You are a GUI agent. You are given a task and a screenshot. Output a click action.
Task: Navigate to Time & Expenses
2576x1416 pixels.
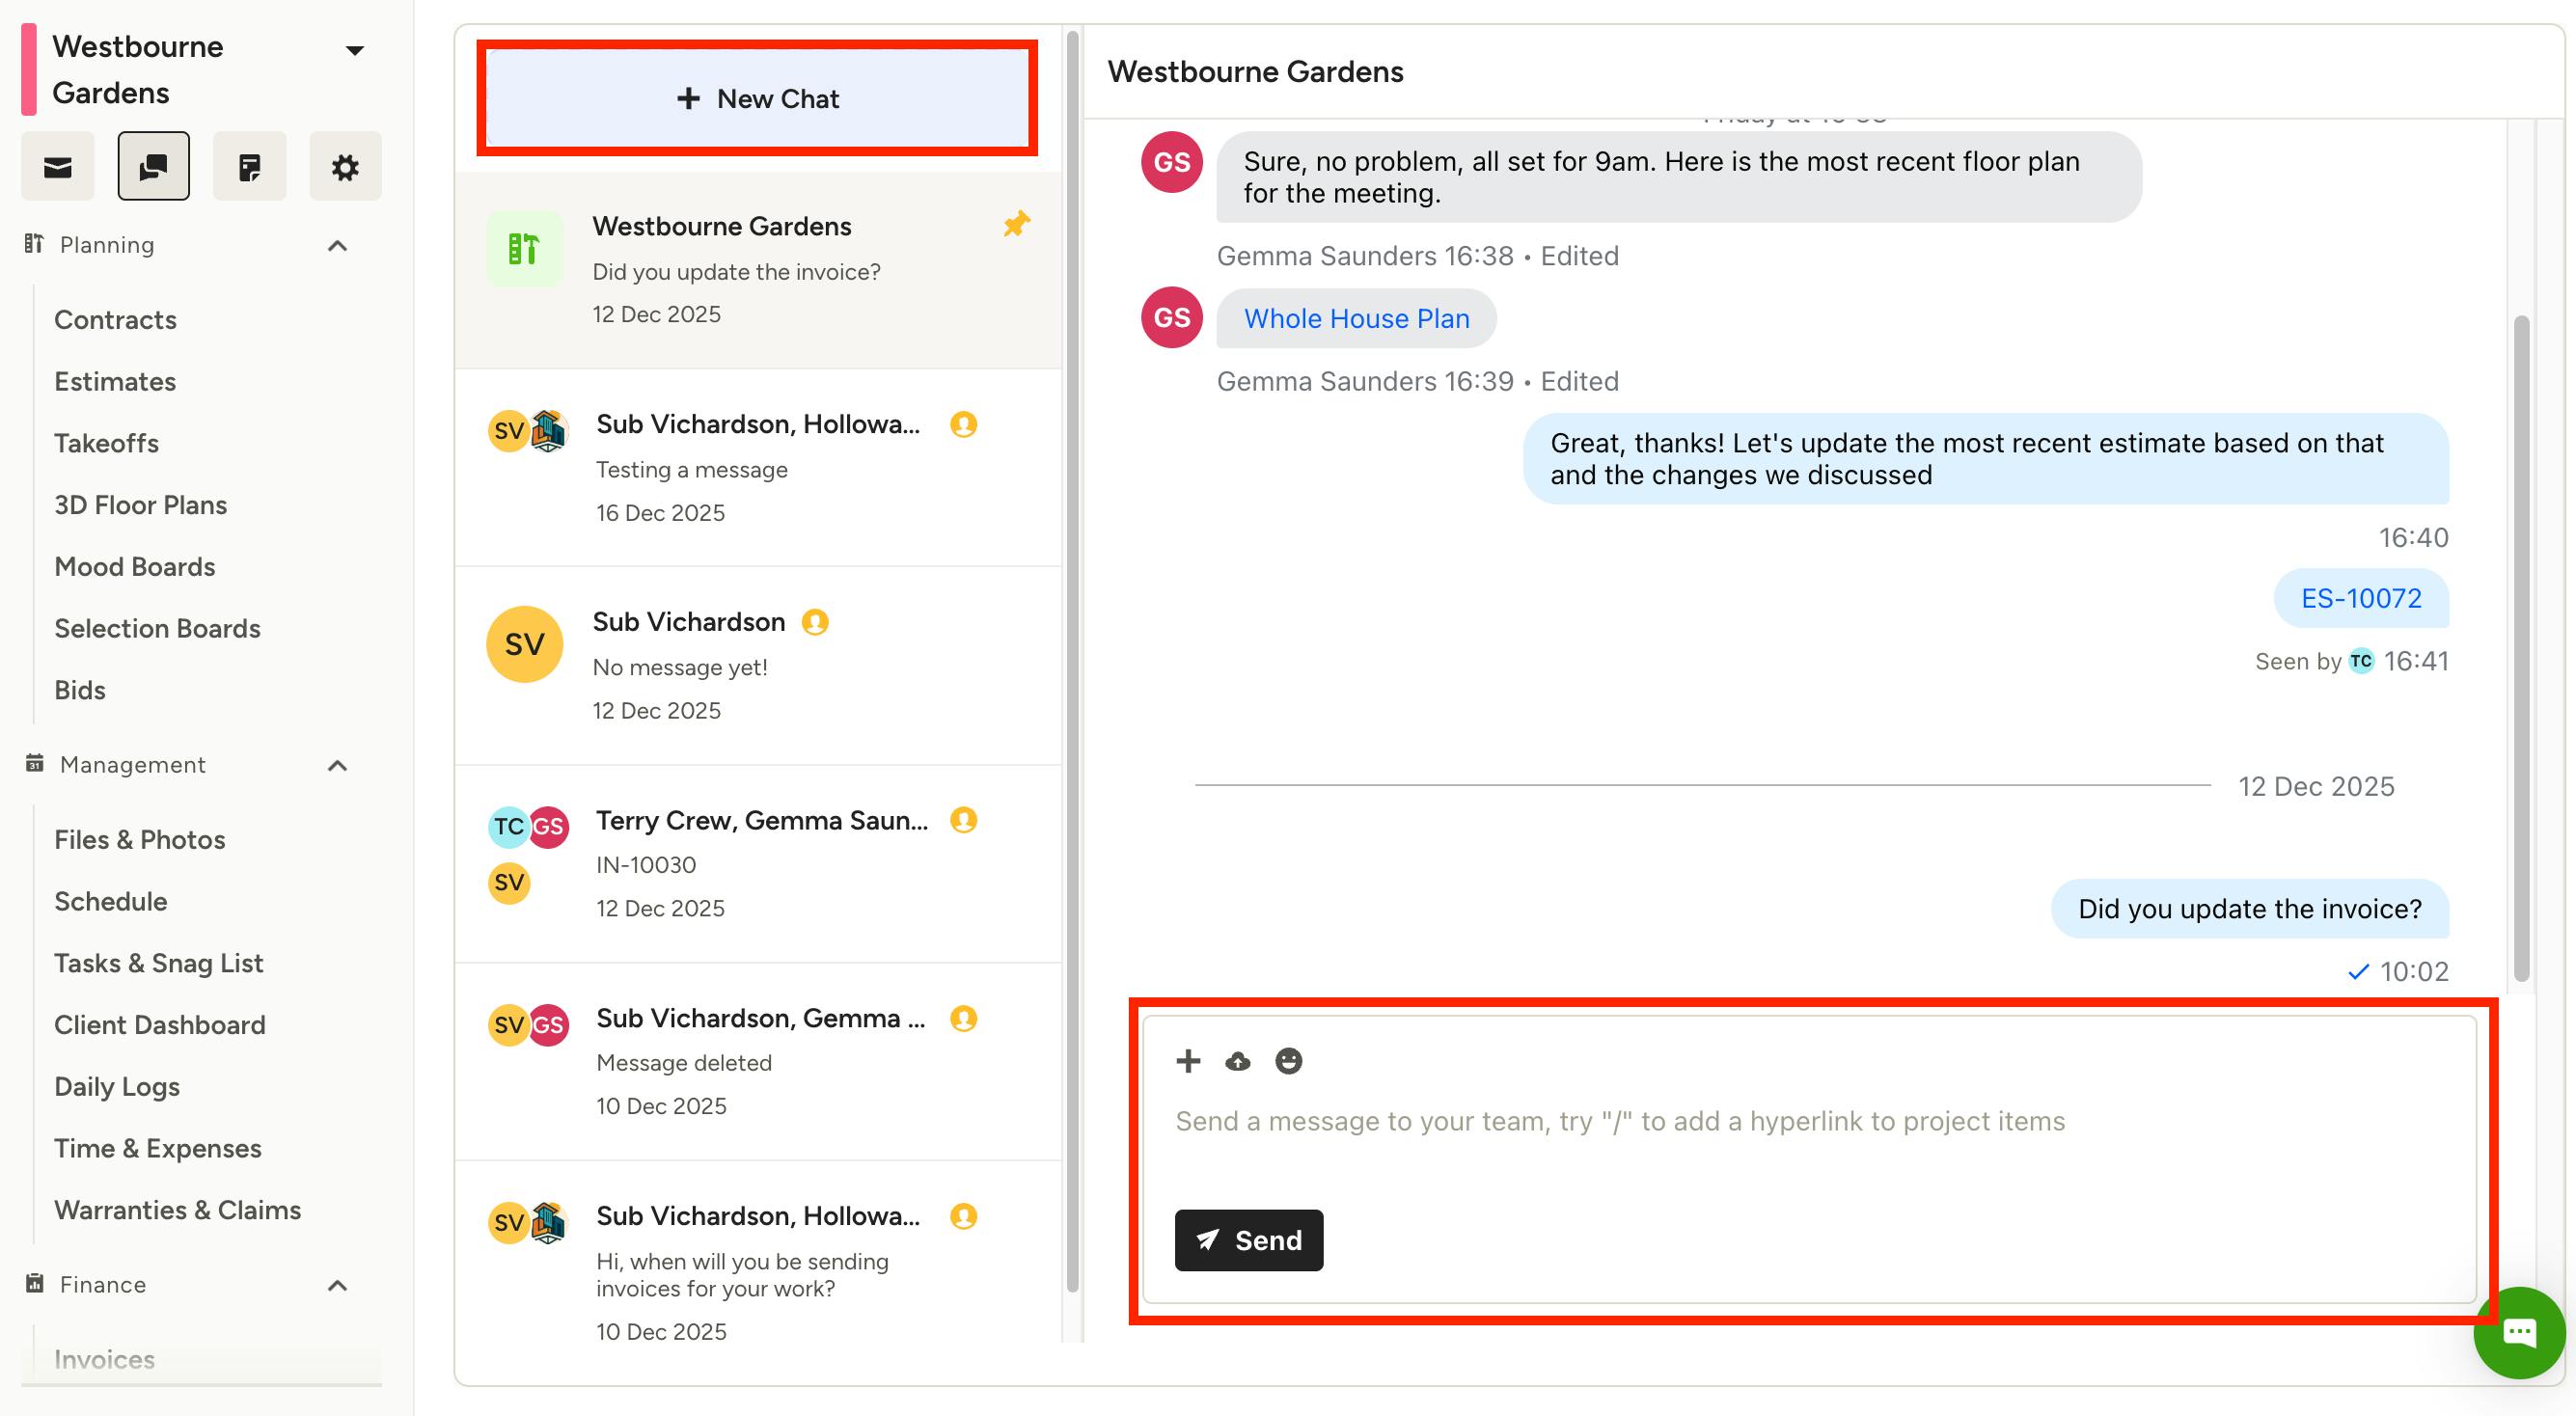pos(158,1149)
